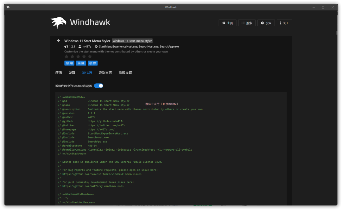342x210 pixels.
Task: Rate the mod one star
Action: [x=66, y=57]
